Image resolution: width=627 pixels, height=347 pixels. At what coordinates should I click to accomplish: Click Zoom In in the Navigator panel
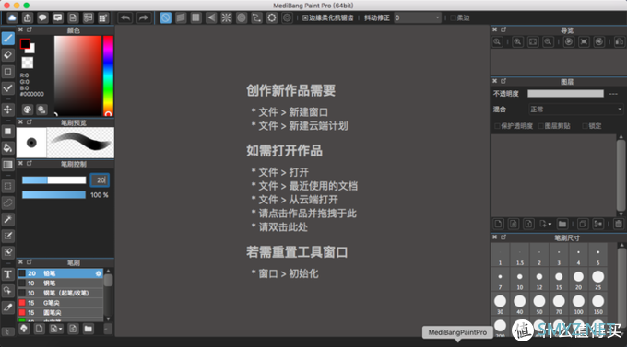517,42
